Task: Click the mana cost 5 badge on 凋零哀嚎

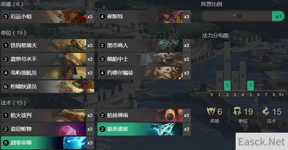Action: pyautogui.click(x=6, y=143)
